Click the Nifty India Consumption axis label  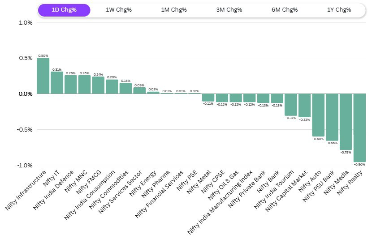(x=90, y=195)
